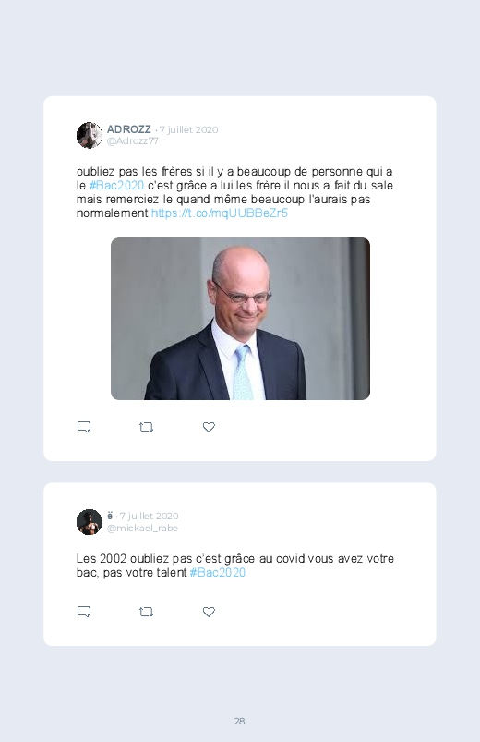Like the mickael_rabe tweet

(x=209, y=612)
